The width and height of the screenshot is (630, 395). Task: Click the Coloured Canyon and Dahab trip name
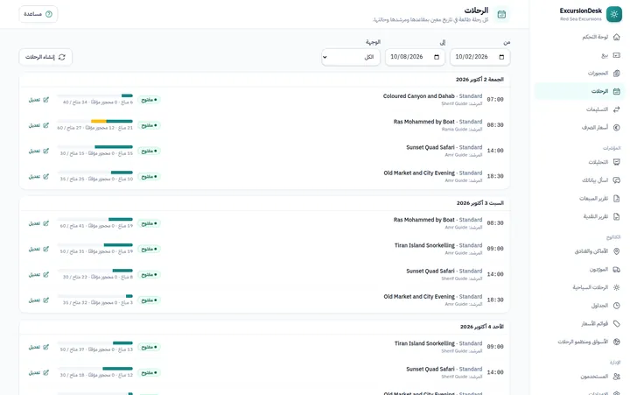(x=418, y=96)
